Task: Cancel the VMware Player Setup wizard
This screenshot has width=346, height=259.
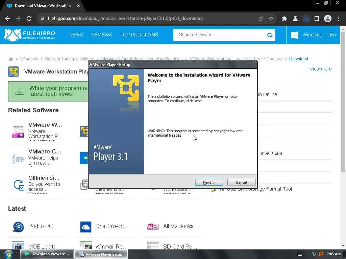Action: (x=241, y=182)
